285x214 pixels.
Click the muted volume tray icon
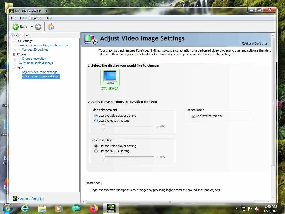pyautogui.click(x=257, y=209)
